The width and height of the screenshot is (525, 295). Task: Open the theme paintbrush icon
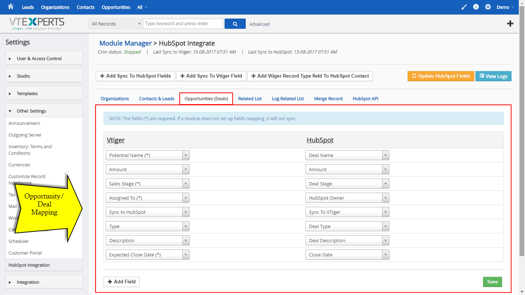click(x=464, y=7)
